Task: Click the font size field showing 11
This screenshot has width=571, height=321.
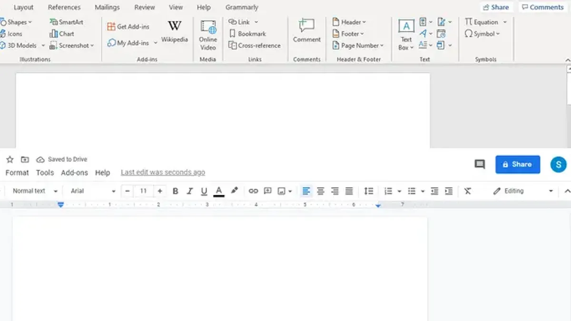Action: pyautogui.click(x=143, y=191)
